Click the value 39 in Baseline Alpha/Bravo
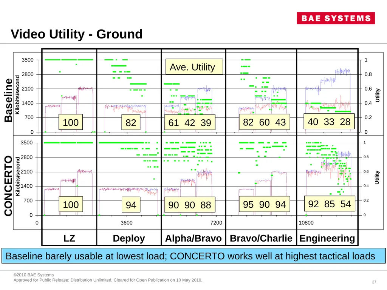Screen dimensions: 387x290 tap(206, 123)
